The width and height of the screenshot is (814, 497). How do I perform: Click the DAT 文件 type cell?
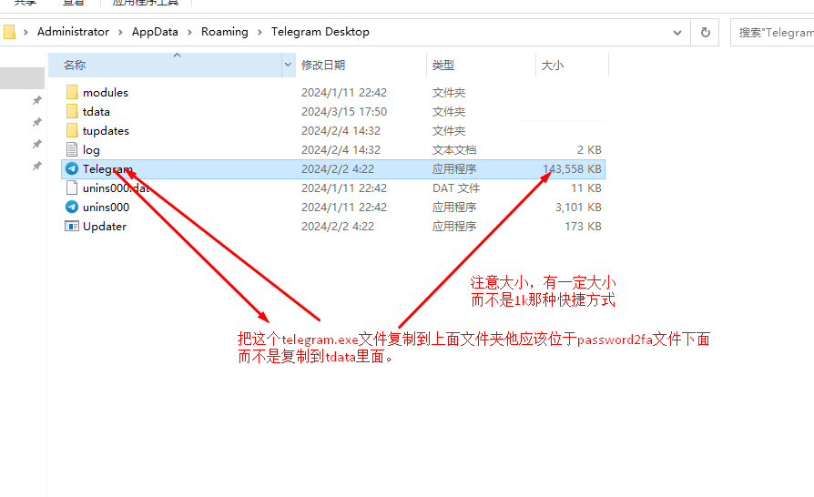[x=456, y=188]
